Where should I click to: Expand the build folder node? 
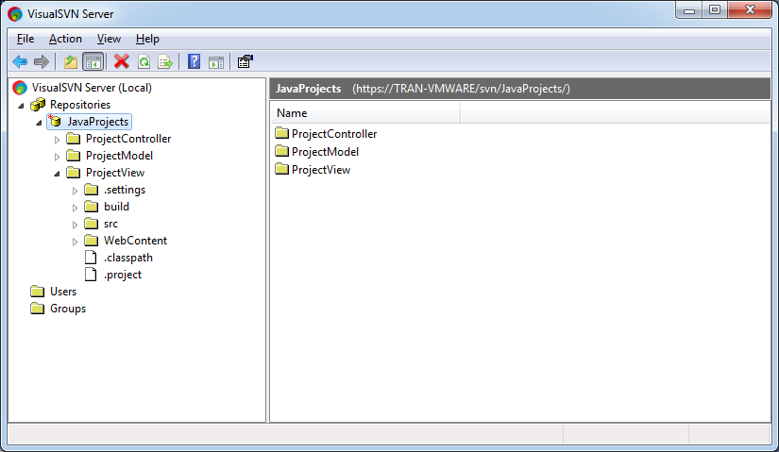click(x=75, y=207)
